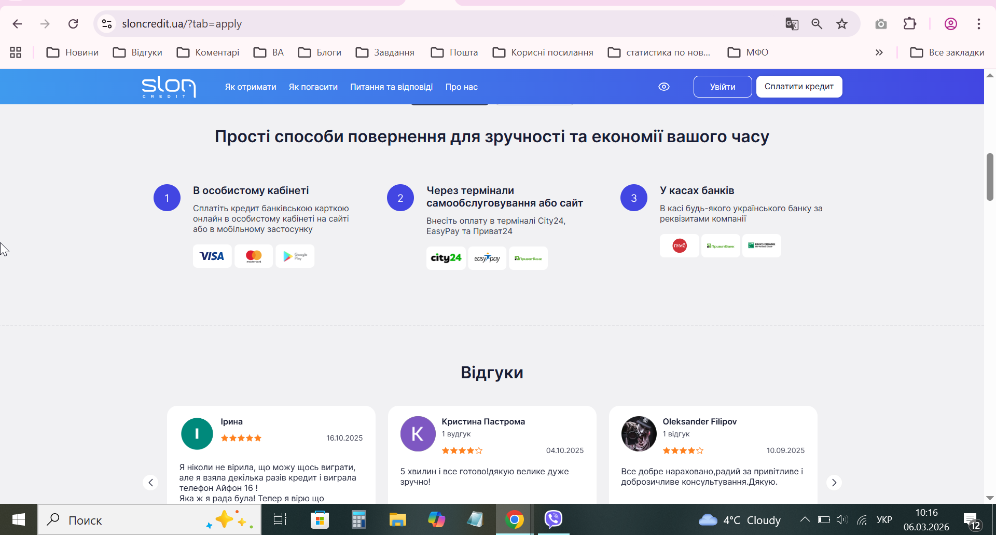Screen dimensions: 996x535
Task: Click the browser forward arrow
Action: tap(45, 24)
